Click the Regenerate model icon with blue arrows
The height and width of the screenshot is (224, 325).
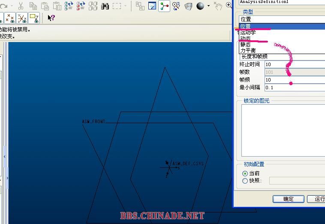coord(69,6)
